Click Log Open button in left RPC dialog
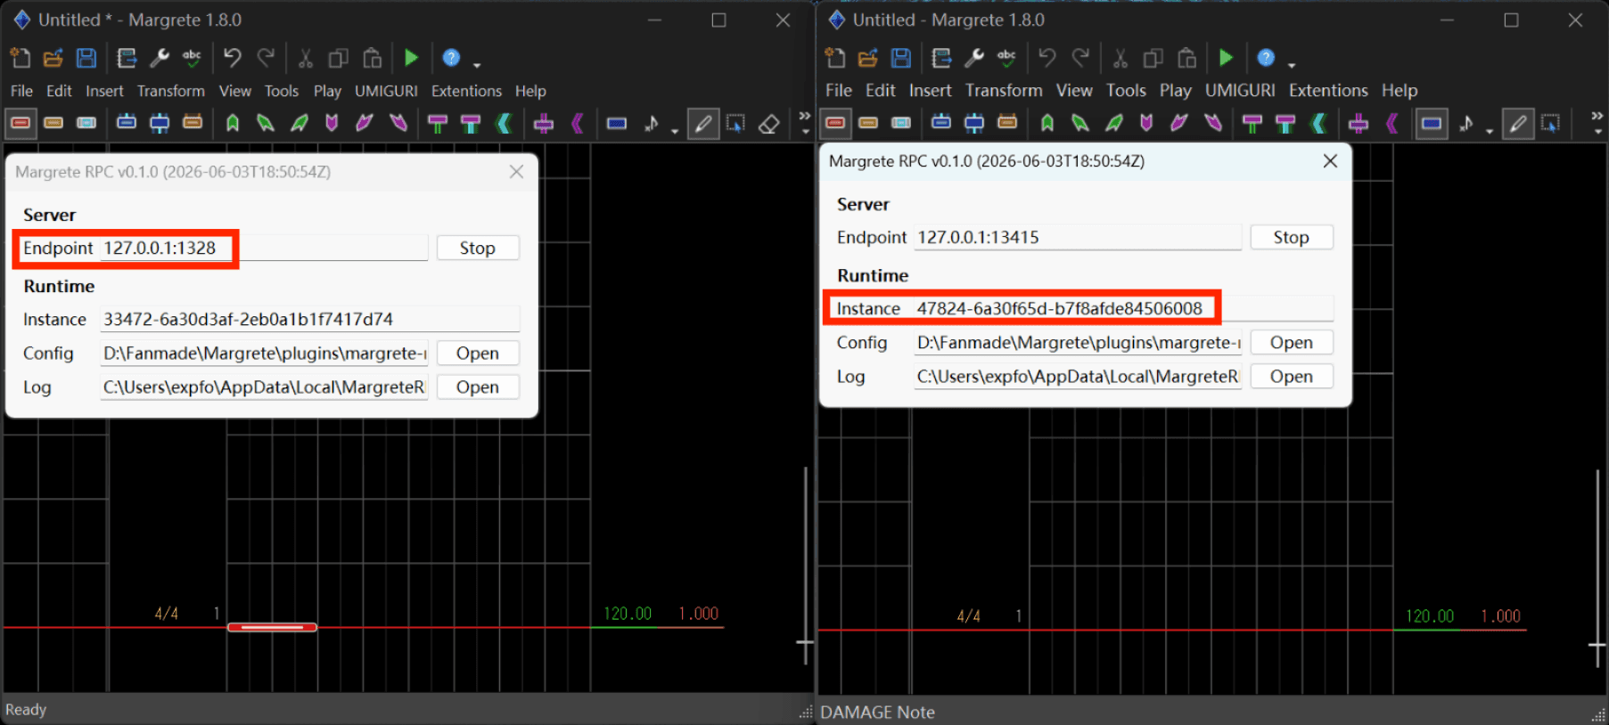The image size is (1609, 725). coord(478,387)
